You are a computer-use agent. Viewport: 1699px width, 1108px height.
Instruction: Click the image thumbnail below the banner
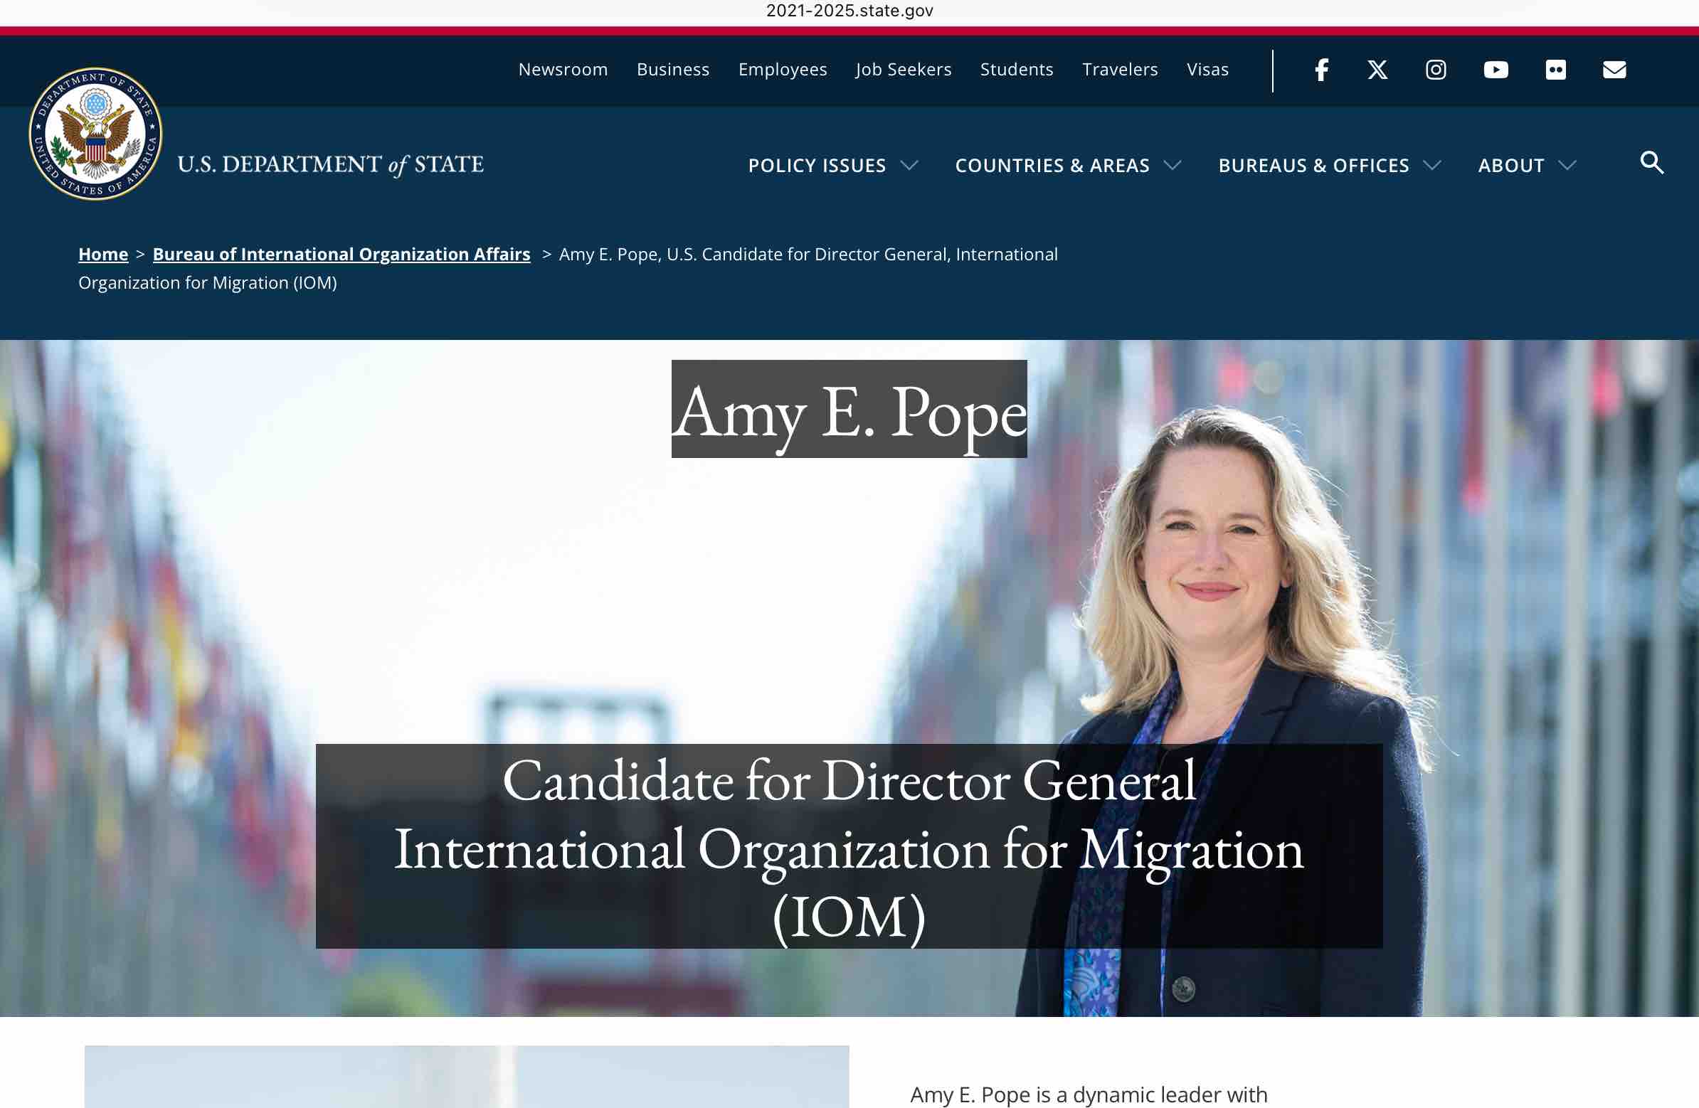466,1076
